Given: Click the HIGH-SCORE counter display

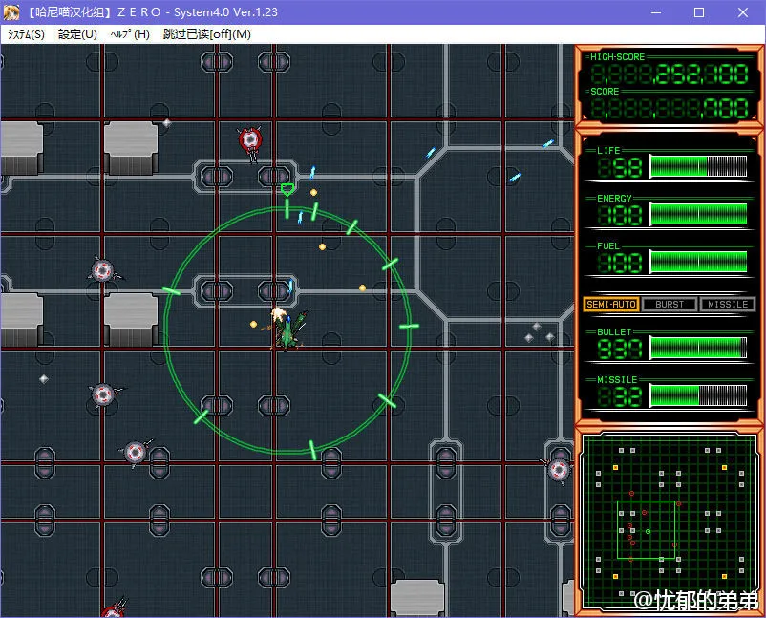Looking at the screenshot, I should (x=670, y=75).
